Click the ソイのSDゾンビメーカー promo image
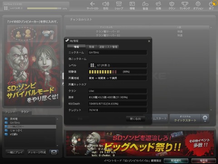Screen dimensions: 218x164 32,33
